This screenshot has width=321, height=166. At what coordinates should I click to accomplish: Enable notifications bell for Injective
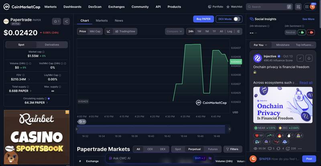(309, 58)
